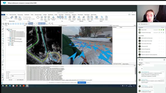Viewport: 166px width, 93px height.
Task: Click the Скрыть link in sharing bar
Action: tap(88, 83)
